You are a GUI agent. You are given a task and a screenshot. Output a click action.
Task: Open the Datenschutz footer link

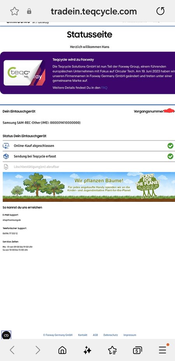[110, 335]
